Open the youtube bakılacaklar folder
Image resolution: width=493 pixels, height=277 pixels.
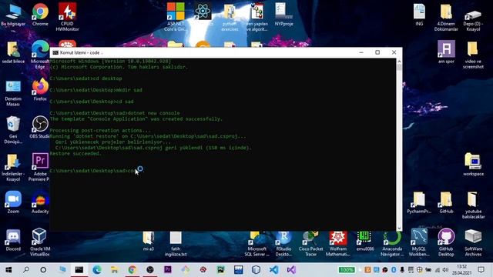[x=473, y=205]
